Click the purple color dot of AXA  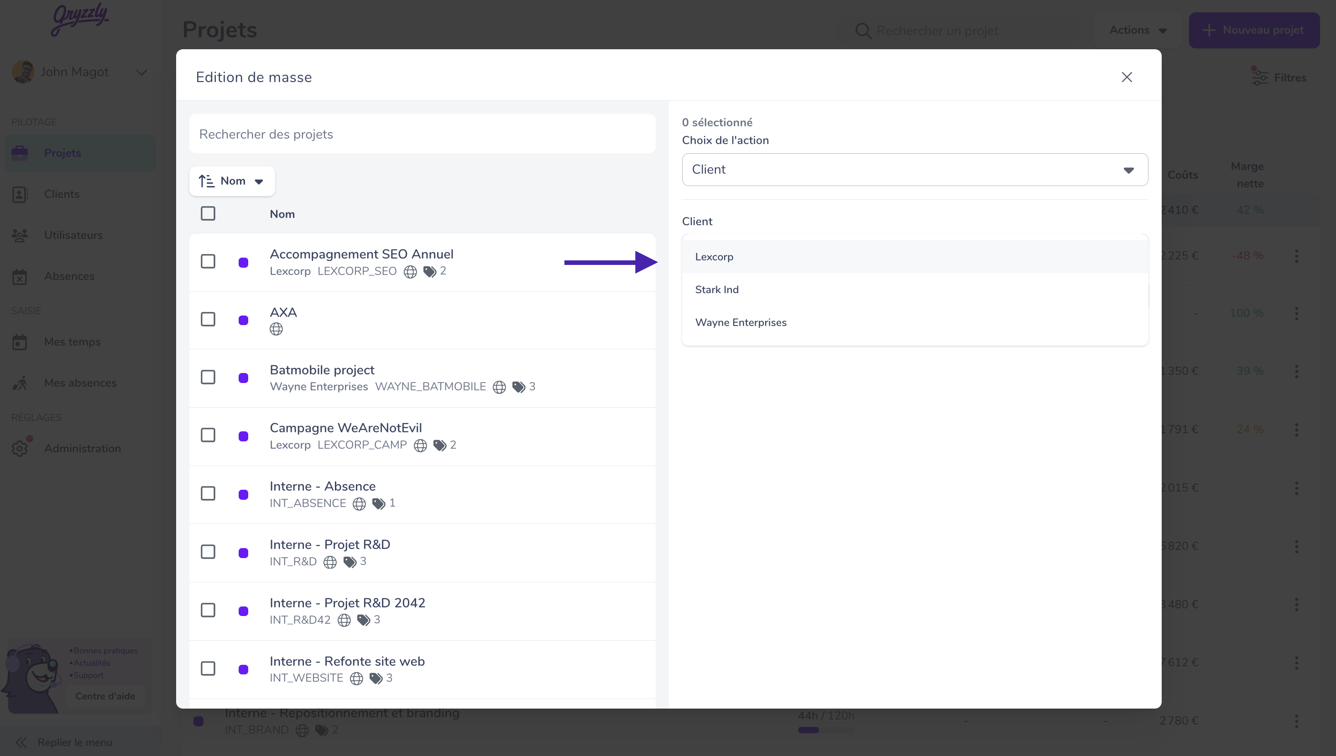pos(243,321)
